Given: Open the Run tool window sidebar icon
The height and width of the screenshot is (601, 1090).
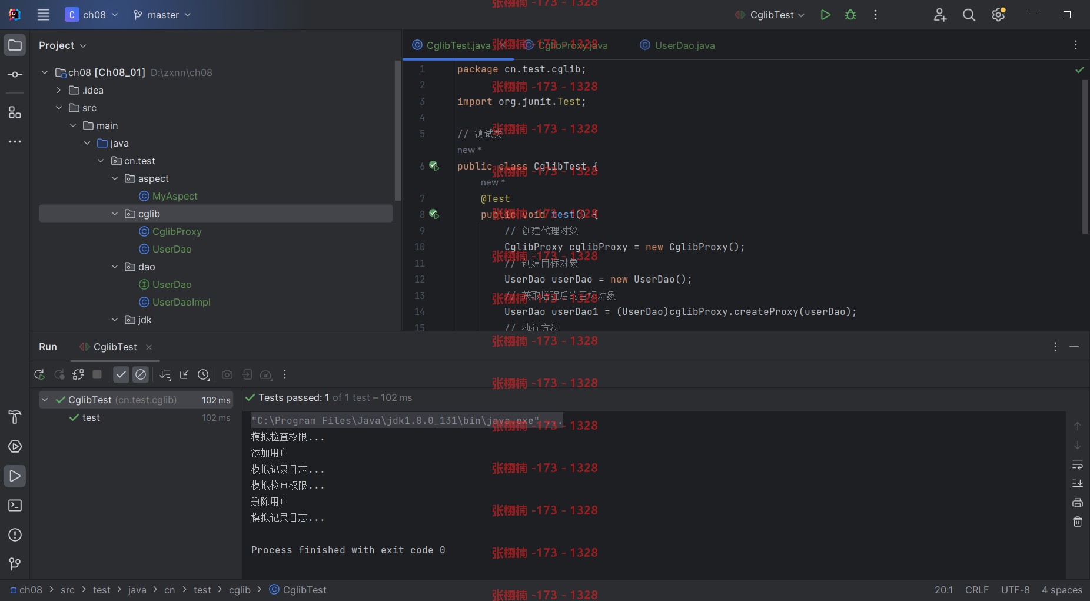Looking at the screenshot, I should click(15, 476).
